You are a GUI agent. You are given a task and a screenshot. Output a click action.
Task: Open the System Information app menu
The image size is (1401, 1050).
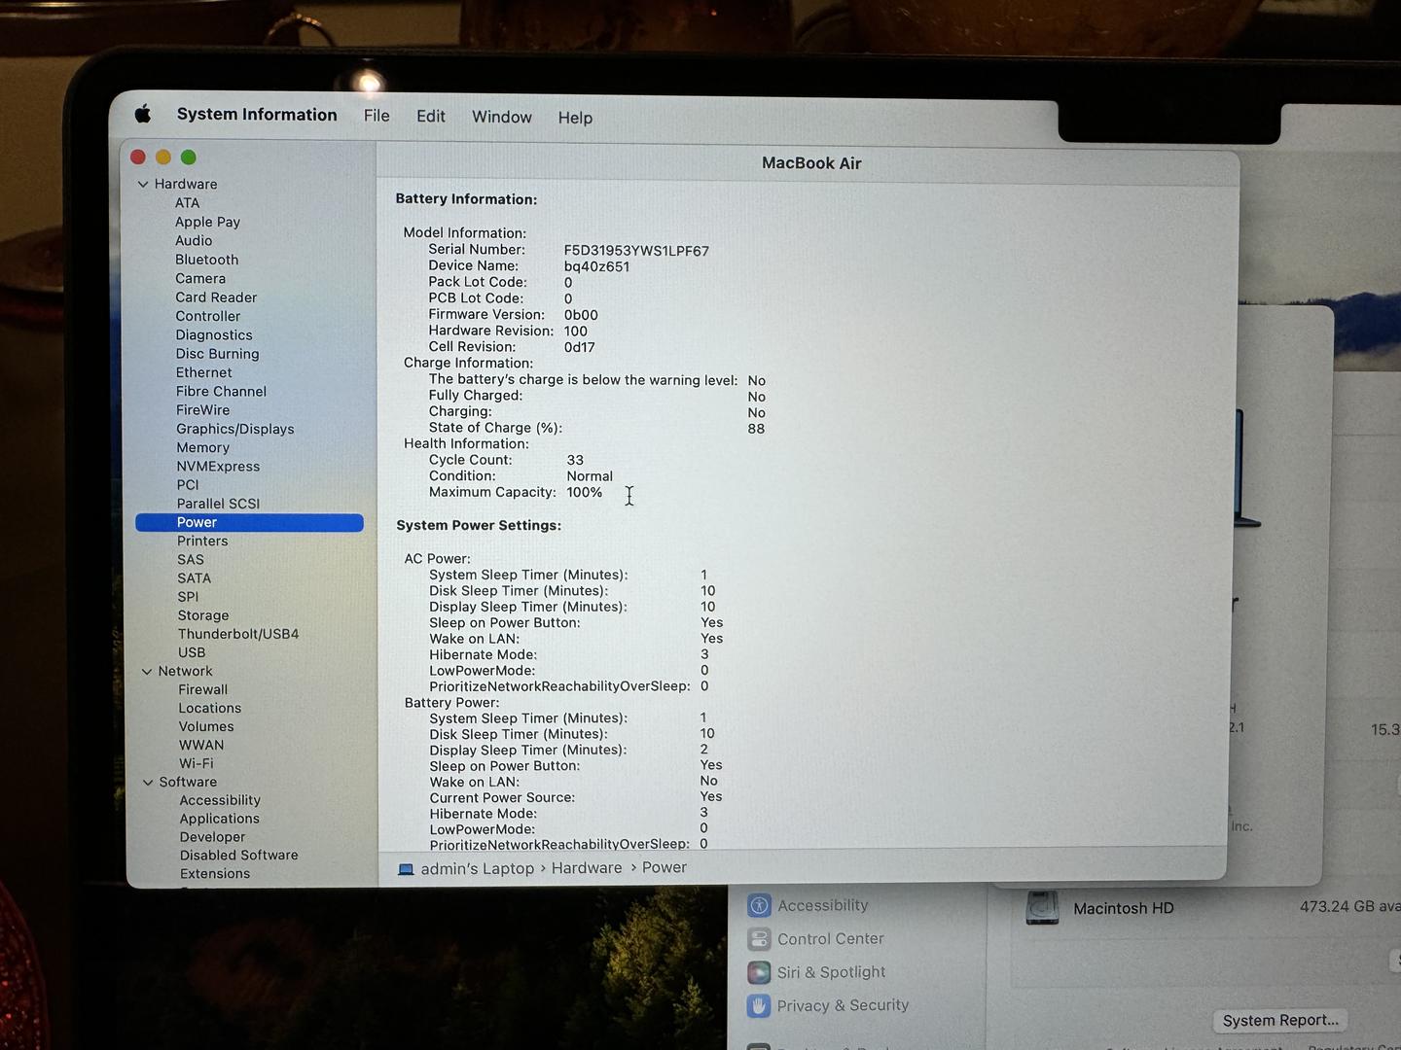(257, 115)
